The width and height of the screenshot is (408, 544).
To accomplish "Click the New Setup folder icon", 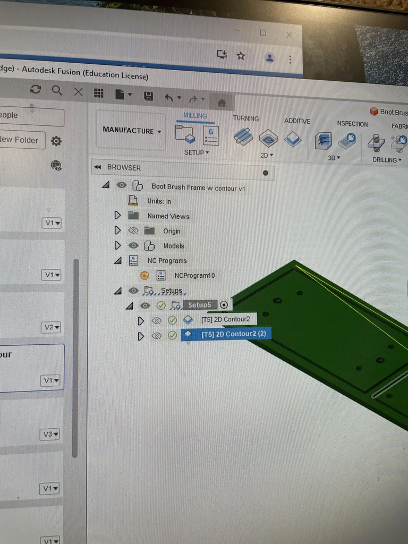I will (185, 134).
